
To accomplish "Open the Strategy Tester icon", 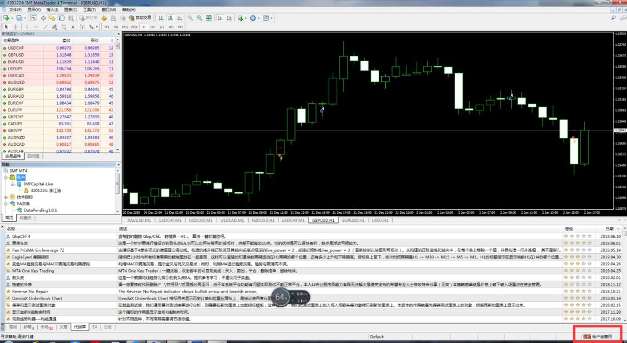I will [x=71, y=18].
